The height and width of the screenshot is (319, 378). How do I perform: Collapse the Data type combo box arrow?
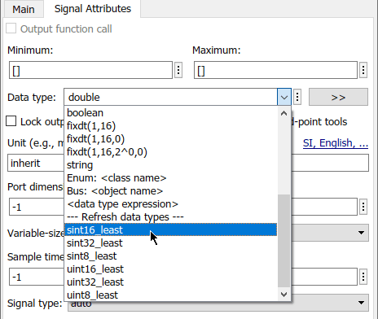tap(284, 97)
